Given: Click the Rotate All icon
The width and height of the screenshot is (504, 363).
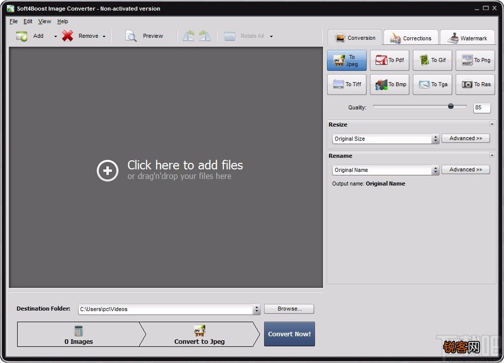Looking at the screenshot, I should pyautogui.click(x=230, y=36).
